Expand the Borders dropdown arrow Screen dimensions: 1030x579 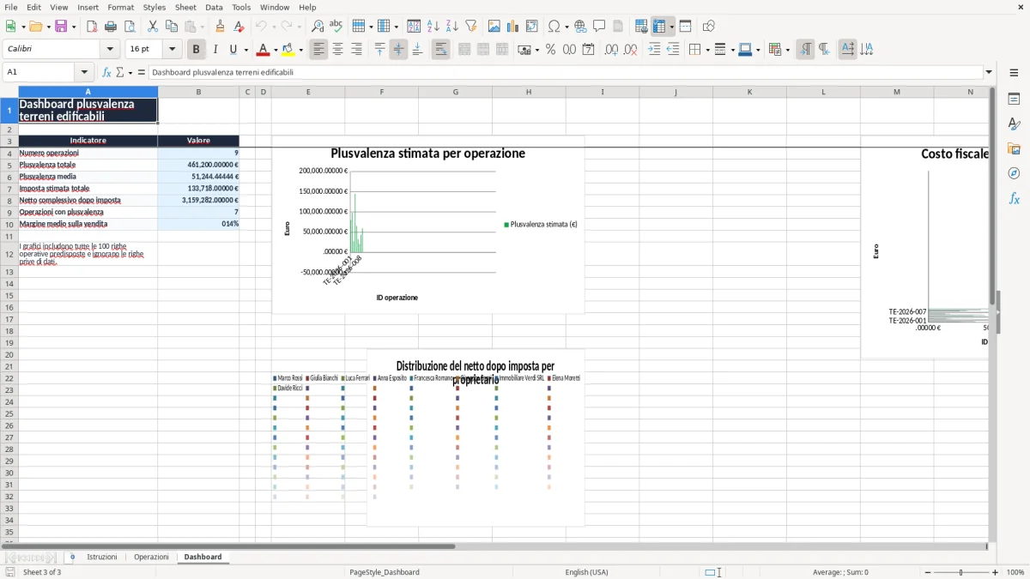tap(707, 50)
